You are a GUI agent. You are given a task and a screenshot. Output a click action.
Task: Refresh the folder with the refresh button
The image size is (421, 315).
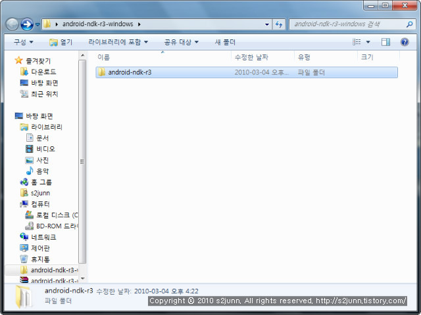tap(279, 24)
